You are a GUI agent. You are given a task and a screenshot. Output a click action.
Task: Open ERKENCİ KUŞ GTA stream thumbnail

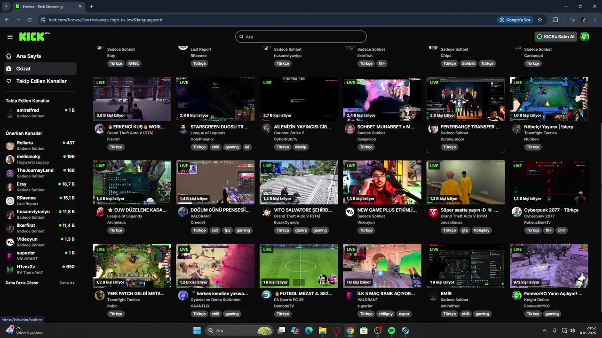click(x=132, y=99)
